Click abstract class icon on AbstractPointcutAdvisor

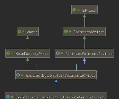point(58,53)
